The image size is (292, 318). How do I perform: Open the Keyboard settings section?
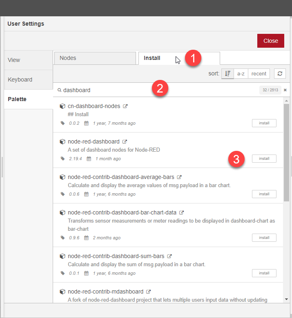[29, 79]
